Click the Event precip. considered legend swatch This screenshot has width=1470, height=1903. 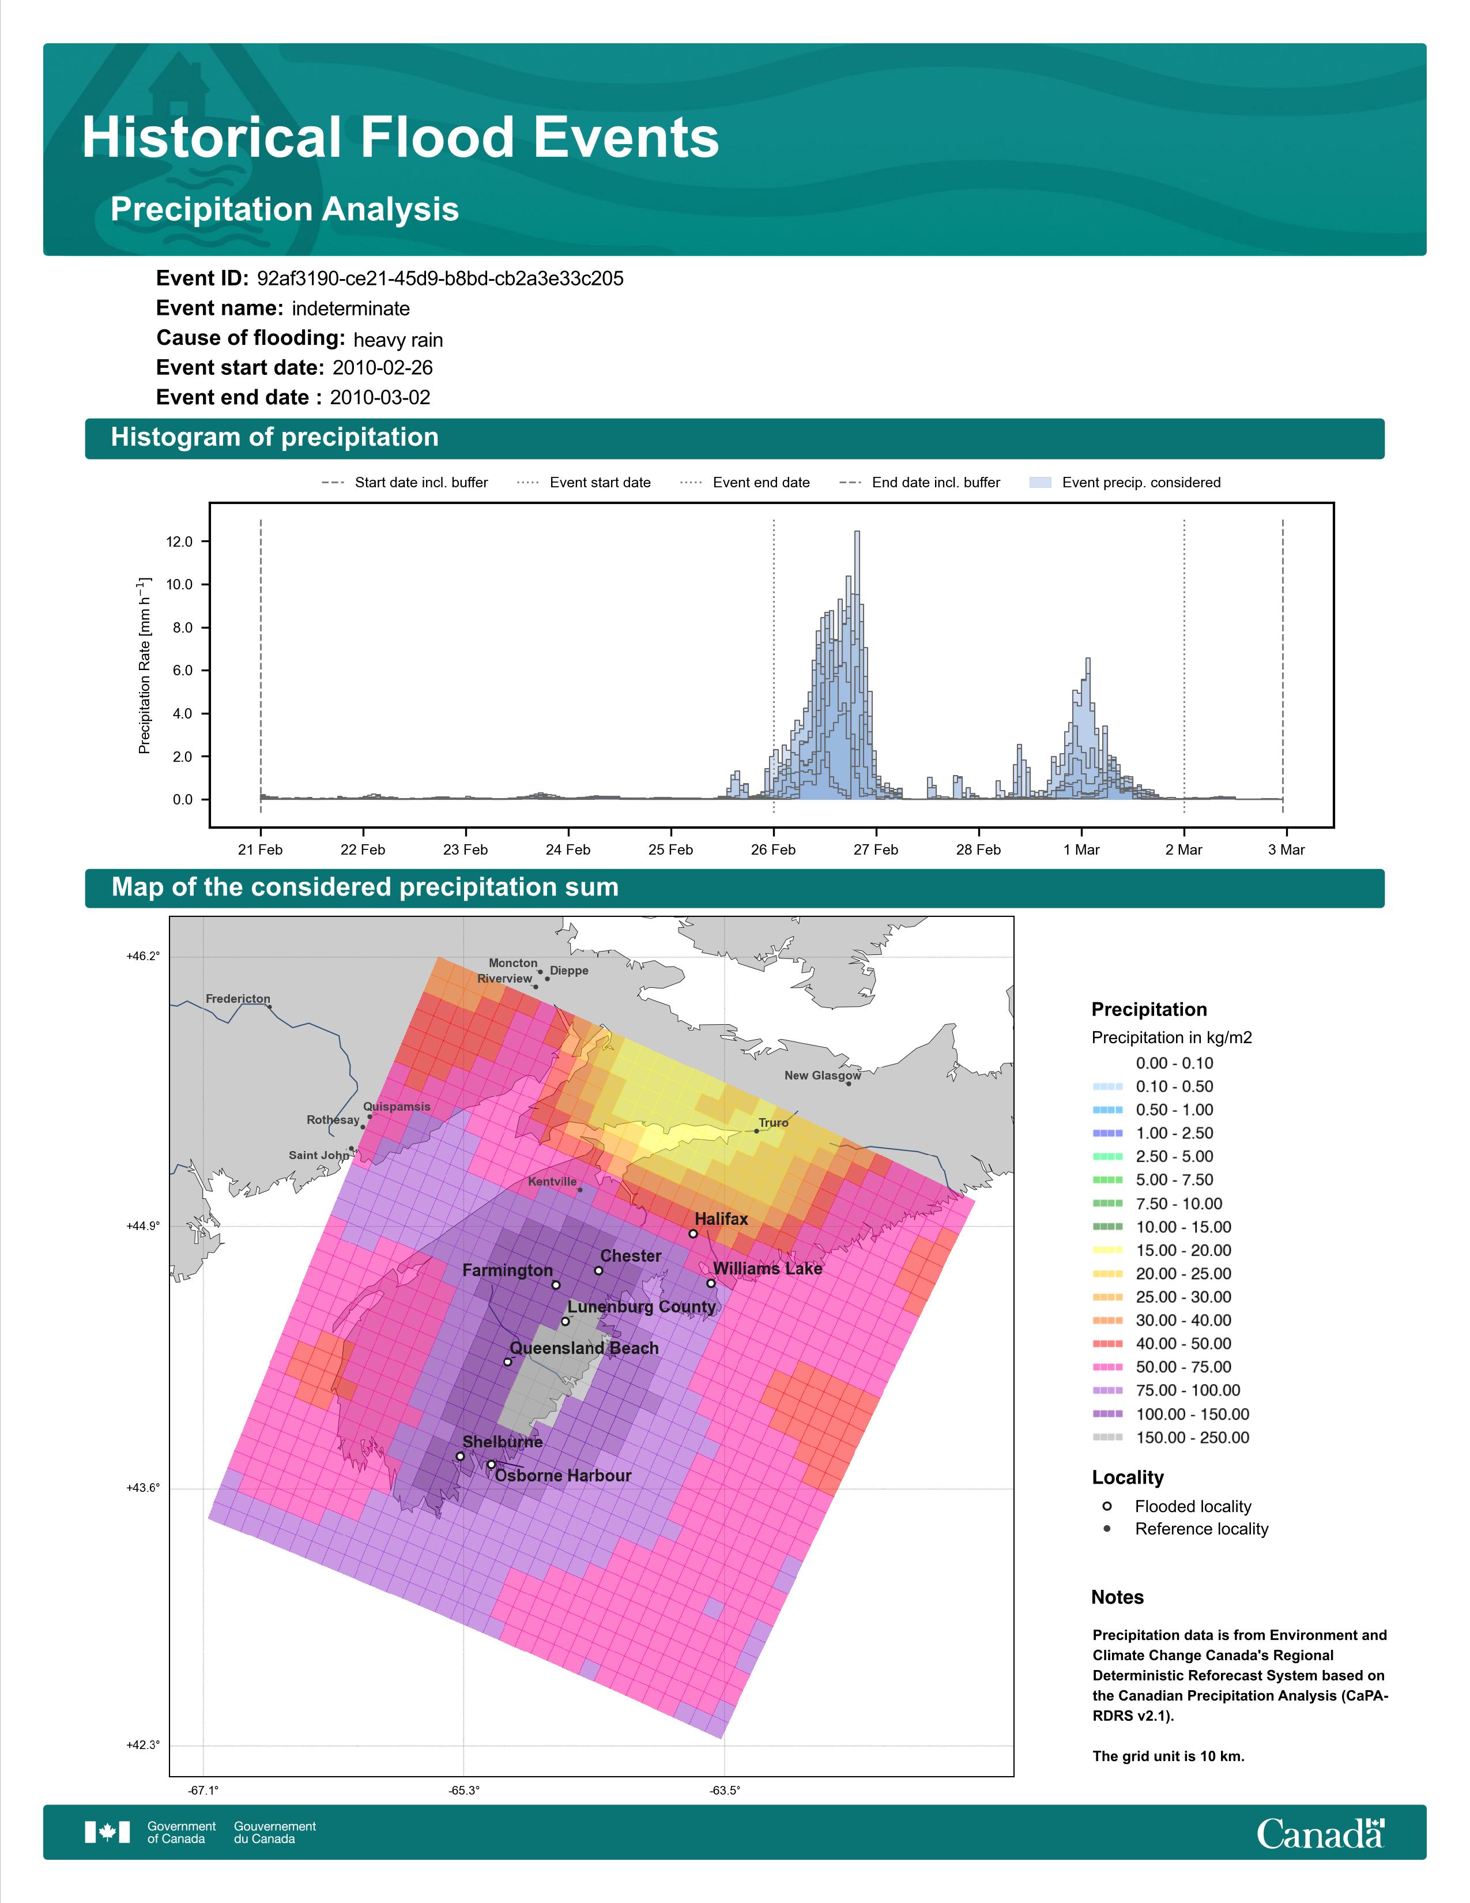pyautogui.click(x=1040, y=483)
